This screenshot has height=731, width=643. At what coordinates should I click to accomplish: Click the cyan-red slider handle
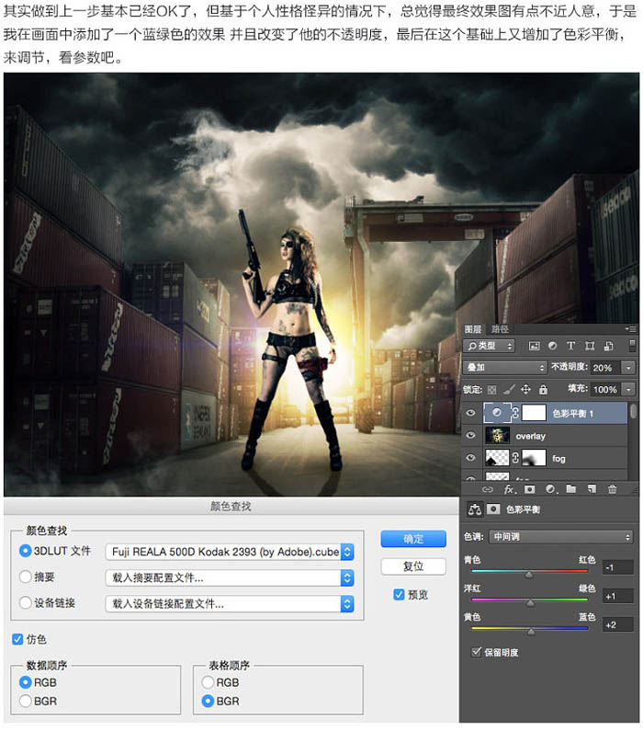click(529, 575)
